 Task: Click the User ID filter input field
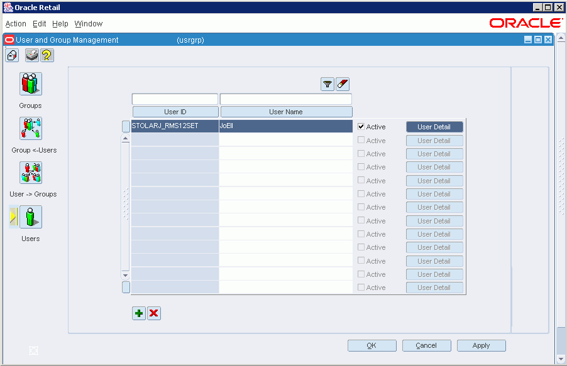(x=175, y=99)
